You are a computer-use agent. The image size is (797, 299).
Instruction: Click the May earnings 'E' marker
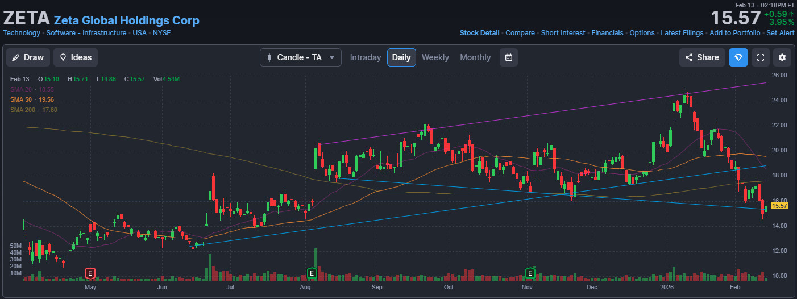[90, 273]
